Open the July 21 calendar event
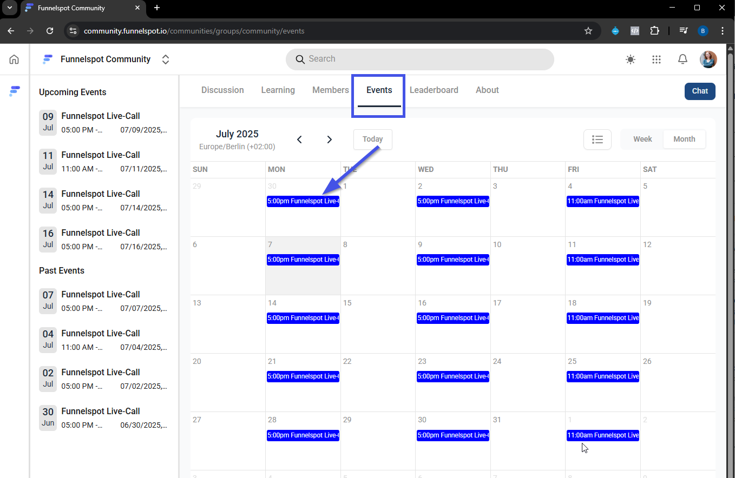The image size is (735, 478). [x=303, y=376]
